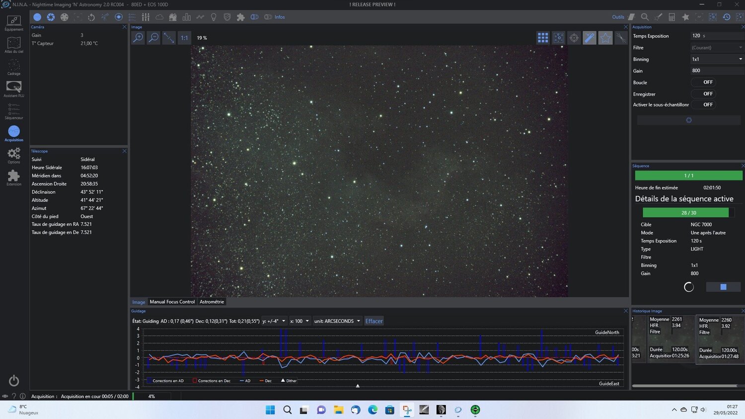Select the zoom-in magnifier tool
This screenshot has width=745, height=419.
coord(138,38)
